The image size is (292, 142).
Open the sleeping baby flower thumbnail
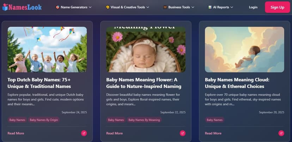(146, 49)
